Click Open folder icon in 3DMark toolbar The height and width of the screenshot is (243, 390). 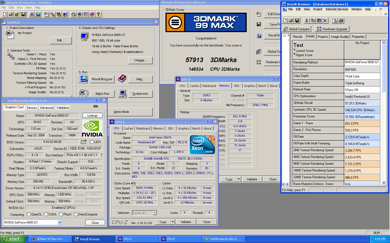click(11, 14)
